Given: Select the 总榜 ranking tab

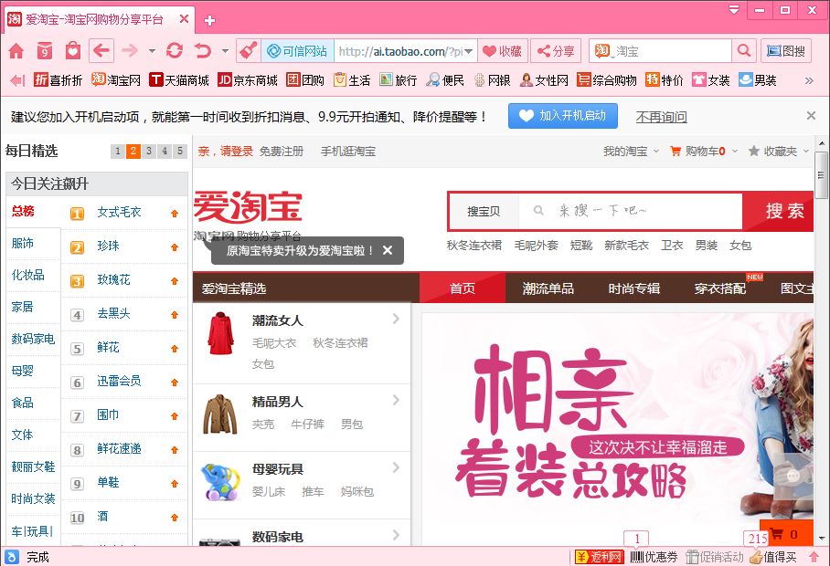Looking at the screenshot, I should point(23,211).
